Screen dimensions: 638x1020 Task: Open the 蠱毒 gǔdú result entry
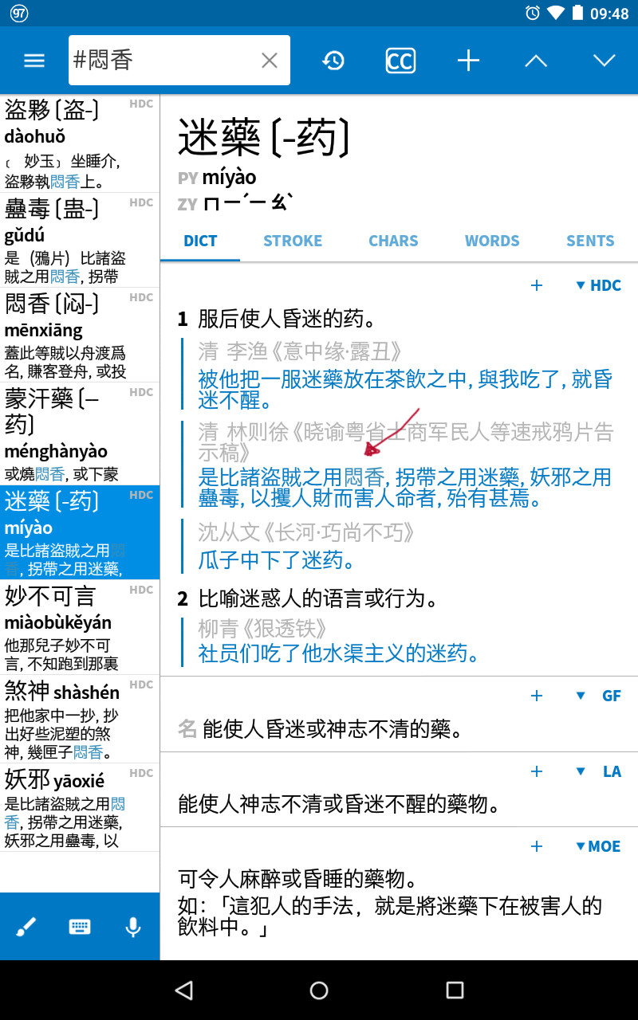pyautogui.click(x=80, y=240)
